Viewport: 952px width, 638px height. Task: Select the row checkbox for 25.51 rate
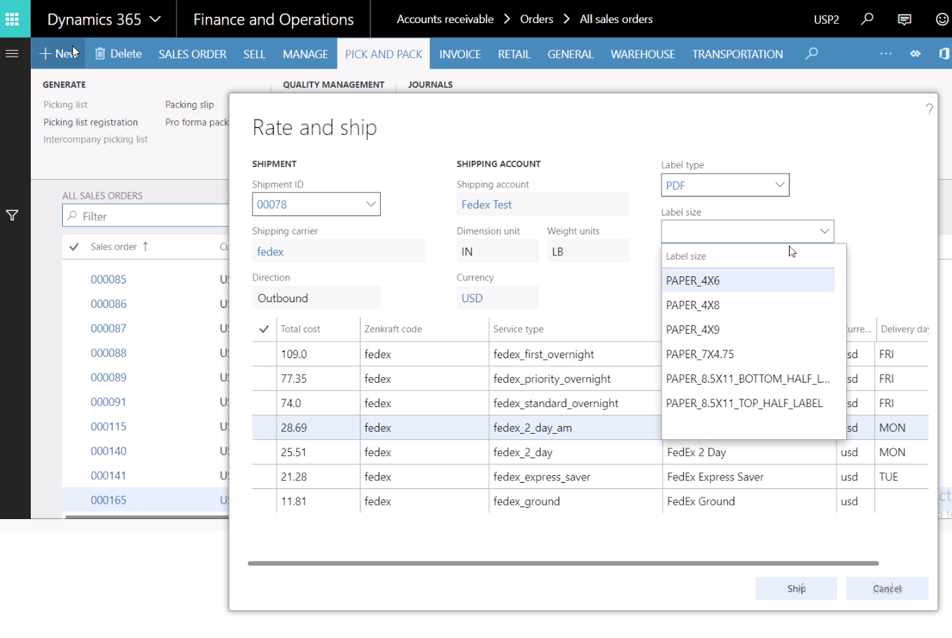click(264, 452)
